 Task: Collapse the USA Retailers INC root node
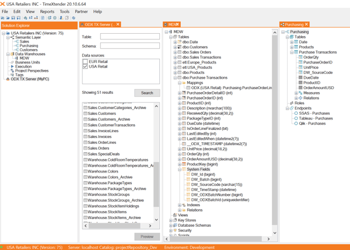click(3, 33)
